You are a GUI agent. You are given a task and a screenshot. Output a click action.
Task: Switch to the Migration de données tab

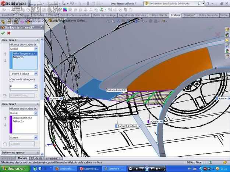pos(132,15)
